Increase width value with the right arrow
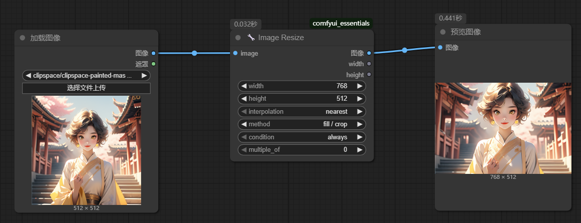Viewport: 581px width, 223px height. pos(360,86)
